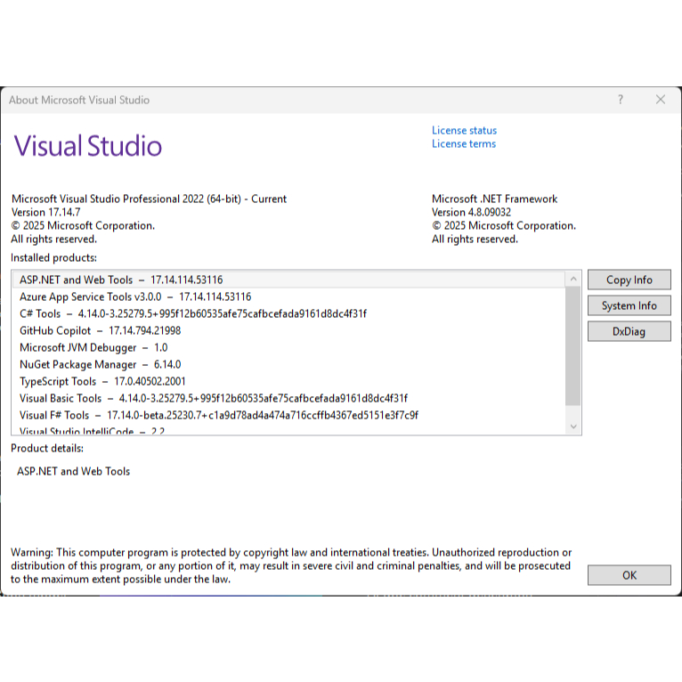Select ASP.NET and Web Tools in list

288,280
